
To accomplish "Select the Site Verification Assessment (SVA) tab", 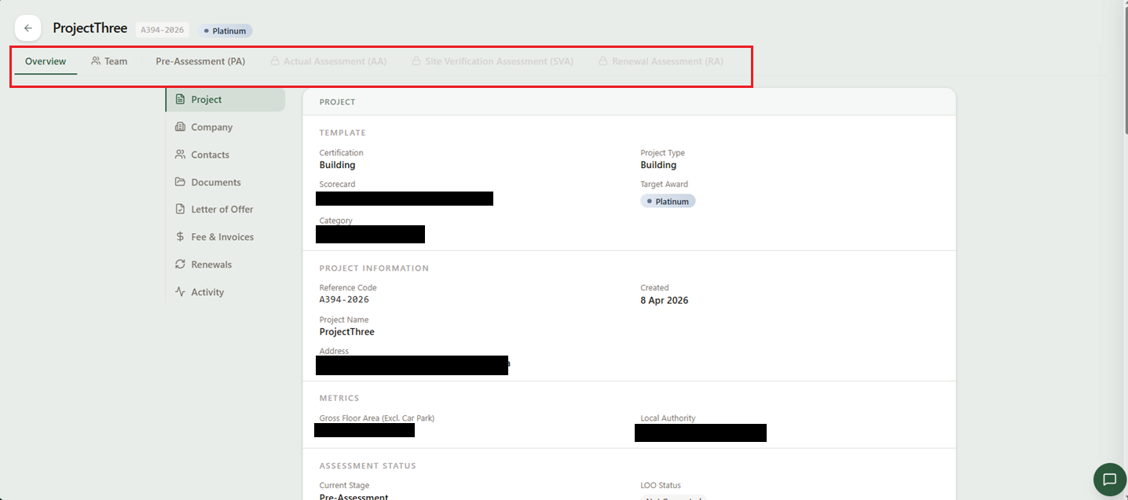I will click(x=493, y=61).
